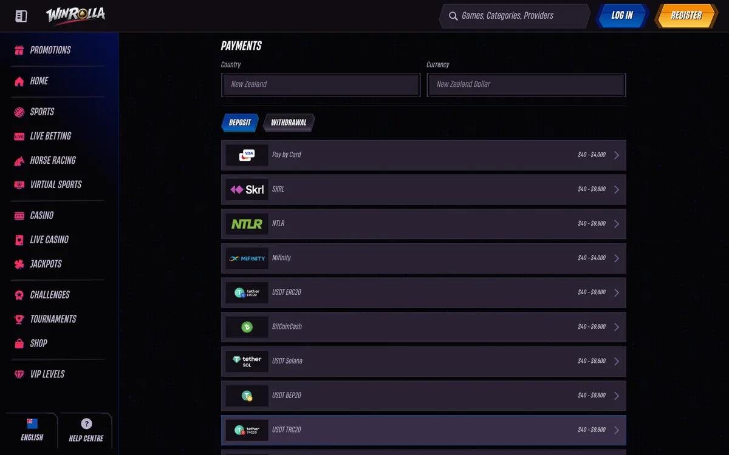Expand the USDT ERC20 row chevron
Viewport: 729px width, 455px height.
point(617,293)
